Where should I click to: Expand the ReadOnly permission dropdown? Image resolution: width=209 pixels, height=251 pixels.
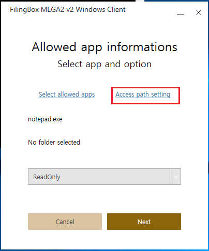(x=104, y=177)
